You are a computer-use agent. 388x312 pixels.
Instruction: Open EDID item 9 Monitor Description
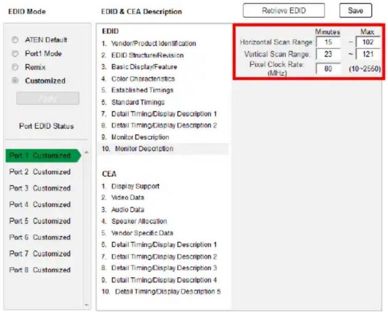[x=135, y=137]
